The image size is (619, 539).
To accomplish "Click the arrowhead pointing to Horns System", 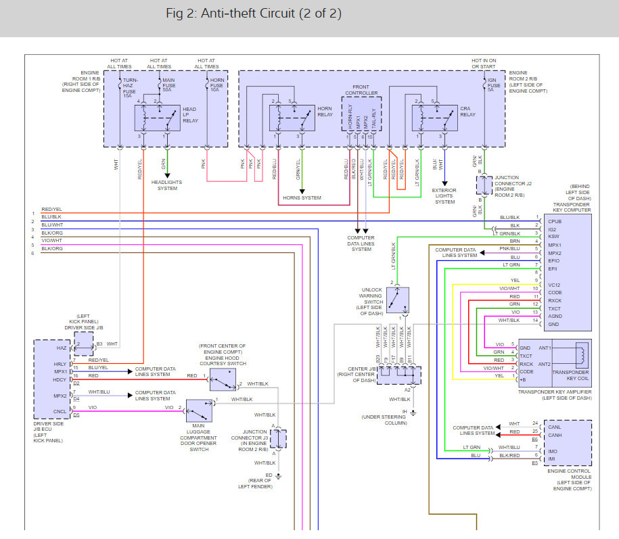I will coord(302,191).
